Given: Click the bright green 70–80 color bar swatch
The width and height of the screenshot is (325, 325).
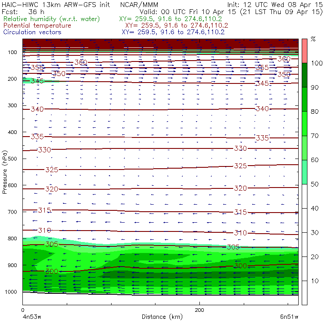Looking at the screenshot, I should point(304,123).
